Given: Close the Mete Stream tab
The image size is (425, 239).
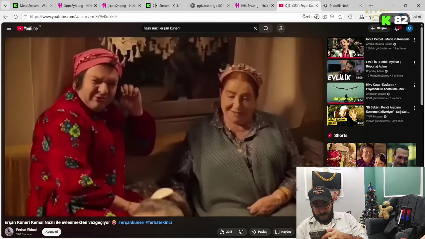Looking at the screenshot, I should 51,6.
